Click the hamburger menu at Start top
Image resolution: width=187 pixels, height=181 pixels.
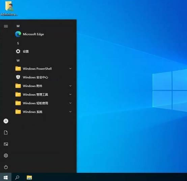tap(6, 26)
